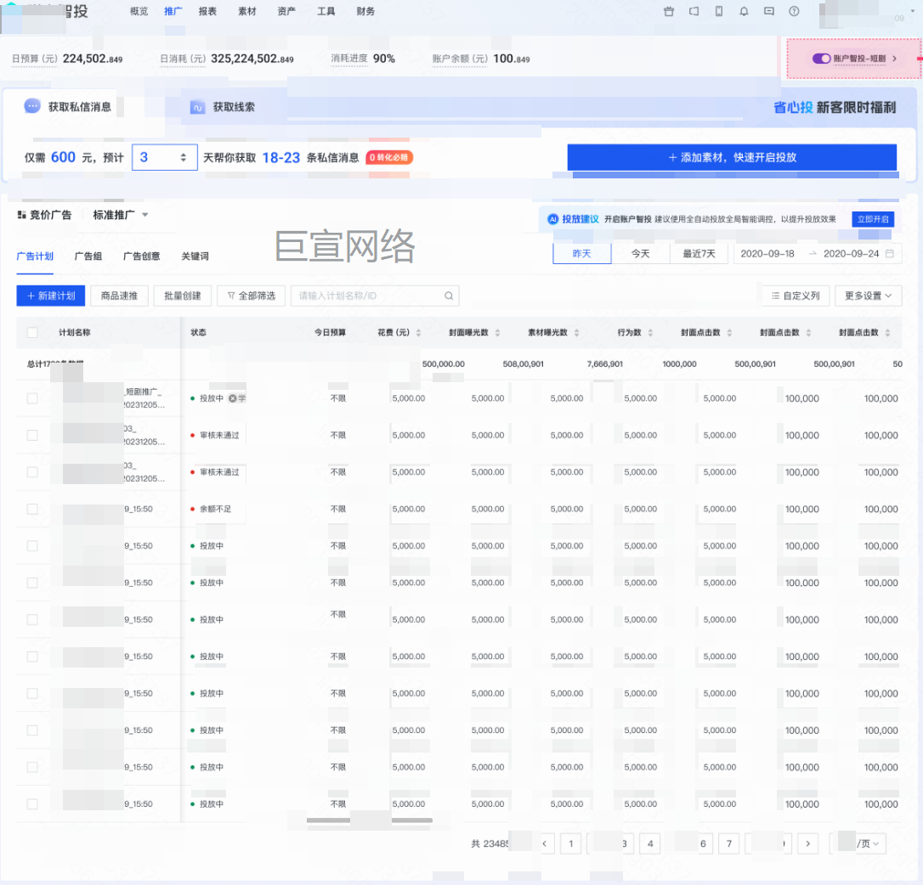The height and width of the screenshot is (885, 923).
Task: Click 立即开启 in the suggestion banner
Action: pos(873,219)
